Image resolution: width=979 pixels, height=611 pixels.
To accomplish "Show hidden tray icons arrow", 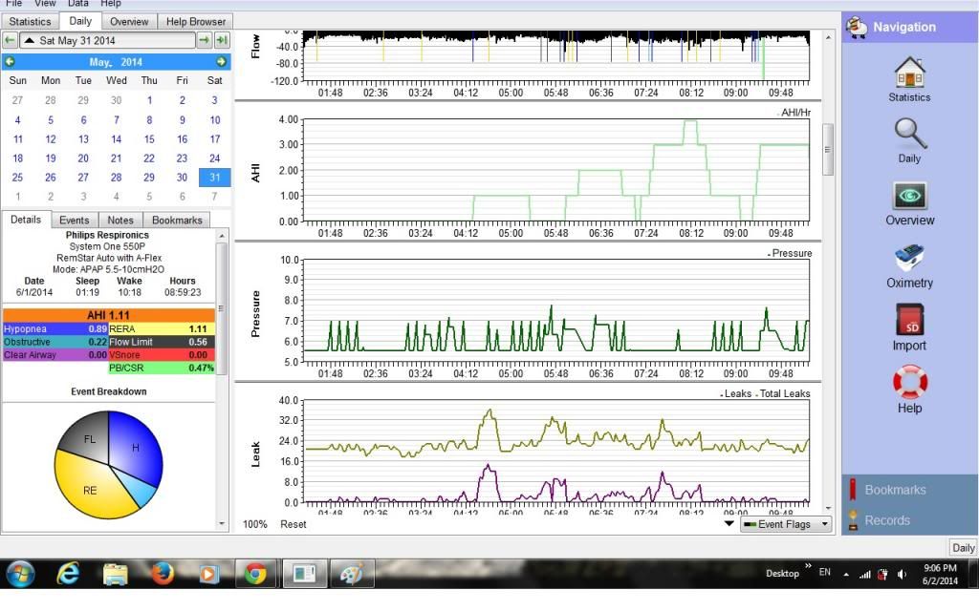I will tap(846, 575).
